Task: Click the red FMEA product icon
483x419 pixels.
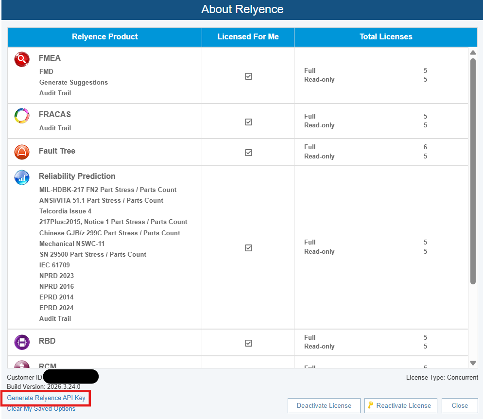Action: click(x=22, y=59)
